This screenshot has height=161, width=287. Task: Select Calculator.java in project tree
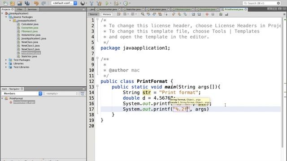[30, 24]
